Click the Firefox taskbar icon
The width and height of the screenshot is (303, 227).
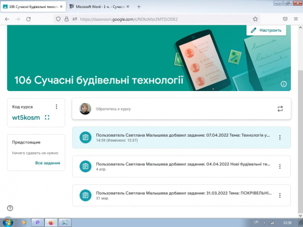tap(51, 222)
